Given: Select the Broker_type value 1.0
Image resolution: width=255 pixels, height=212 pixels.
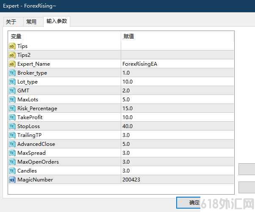Looking at the screenshot, I should 126,73.
